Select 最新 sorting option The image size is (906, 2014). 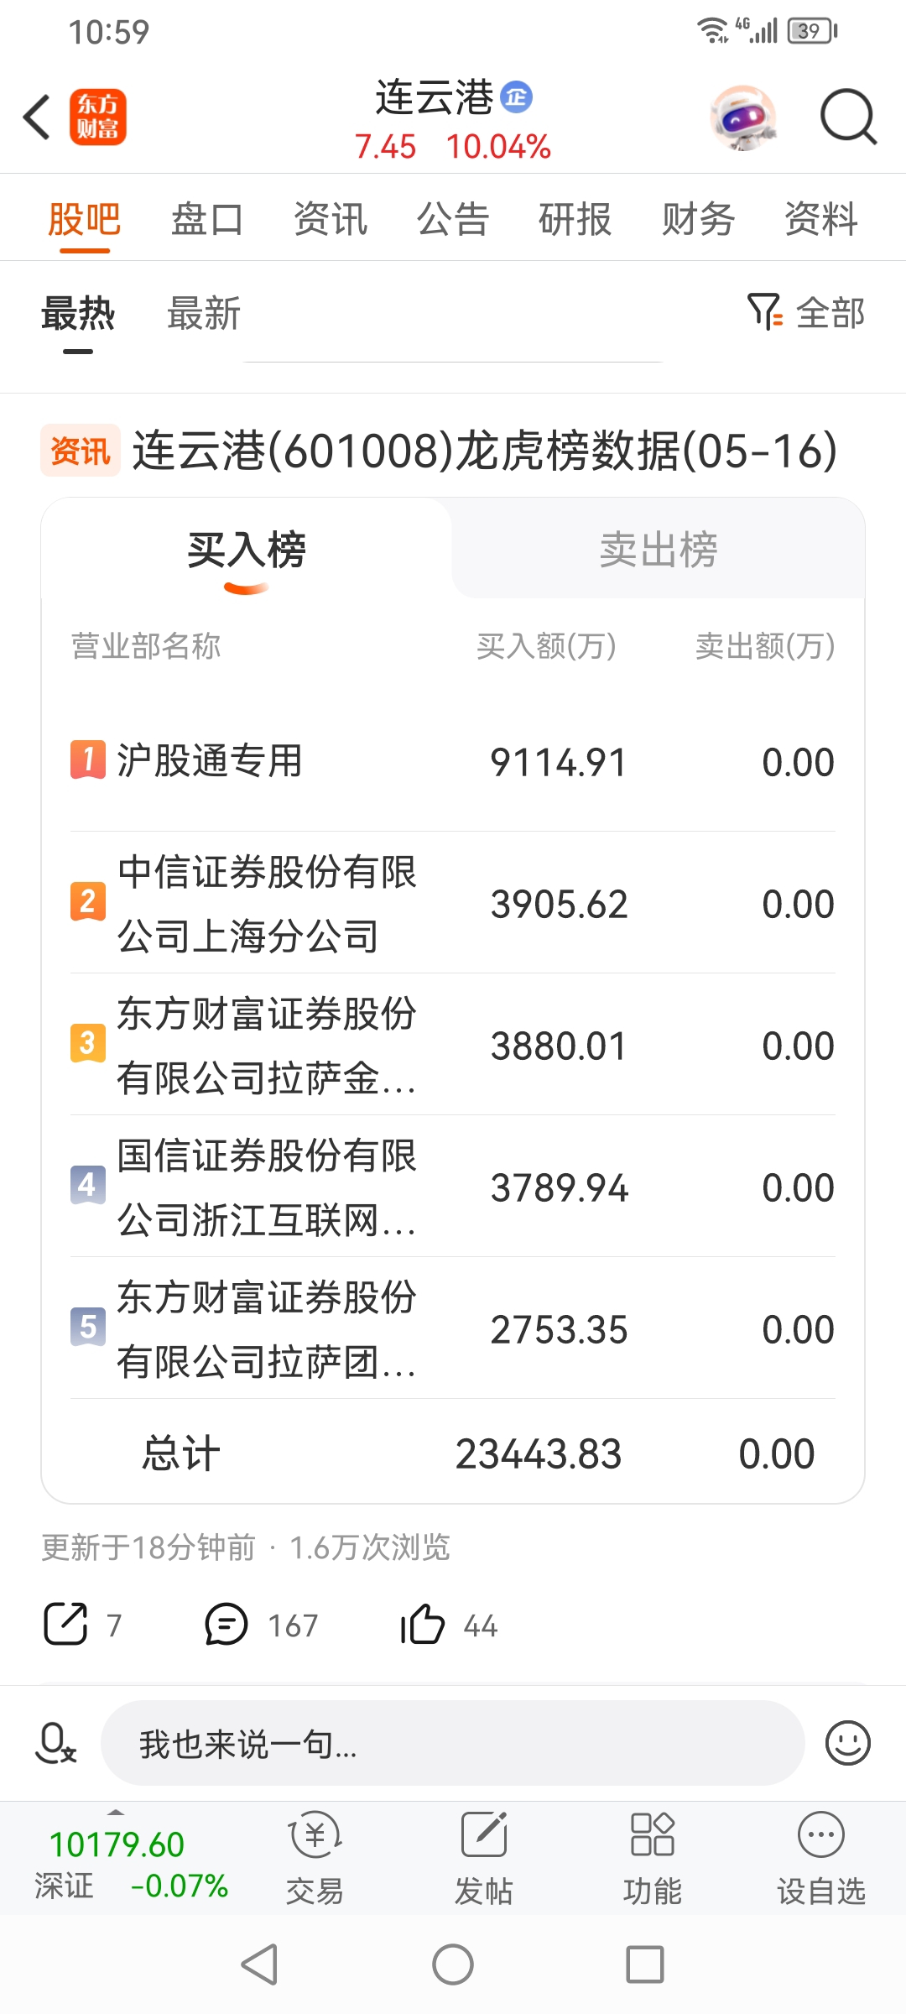(204, 314)
